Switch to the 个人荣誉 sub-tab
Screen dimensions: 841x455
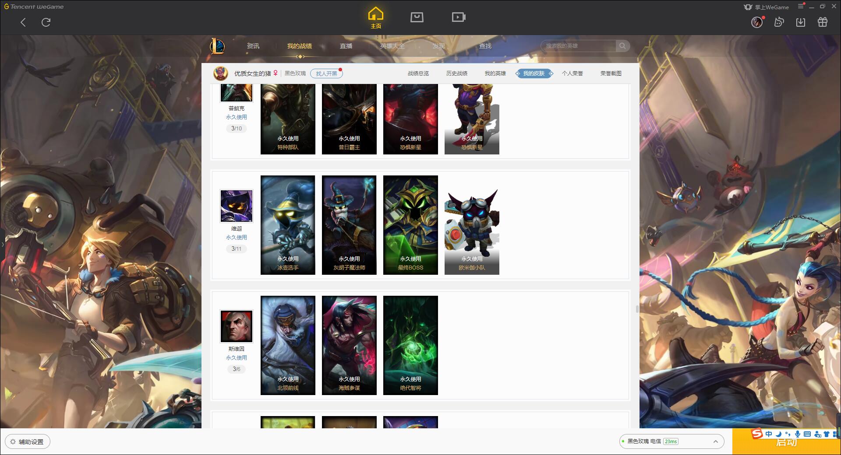(x=572, y=73)
